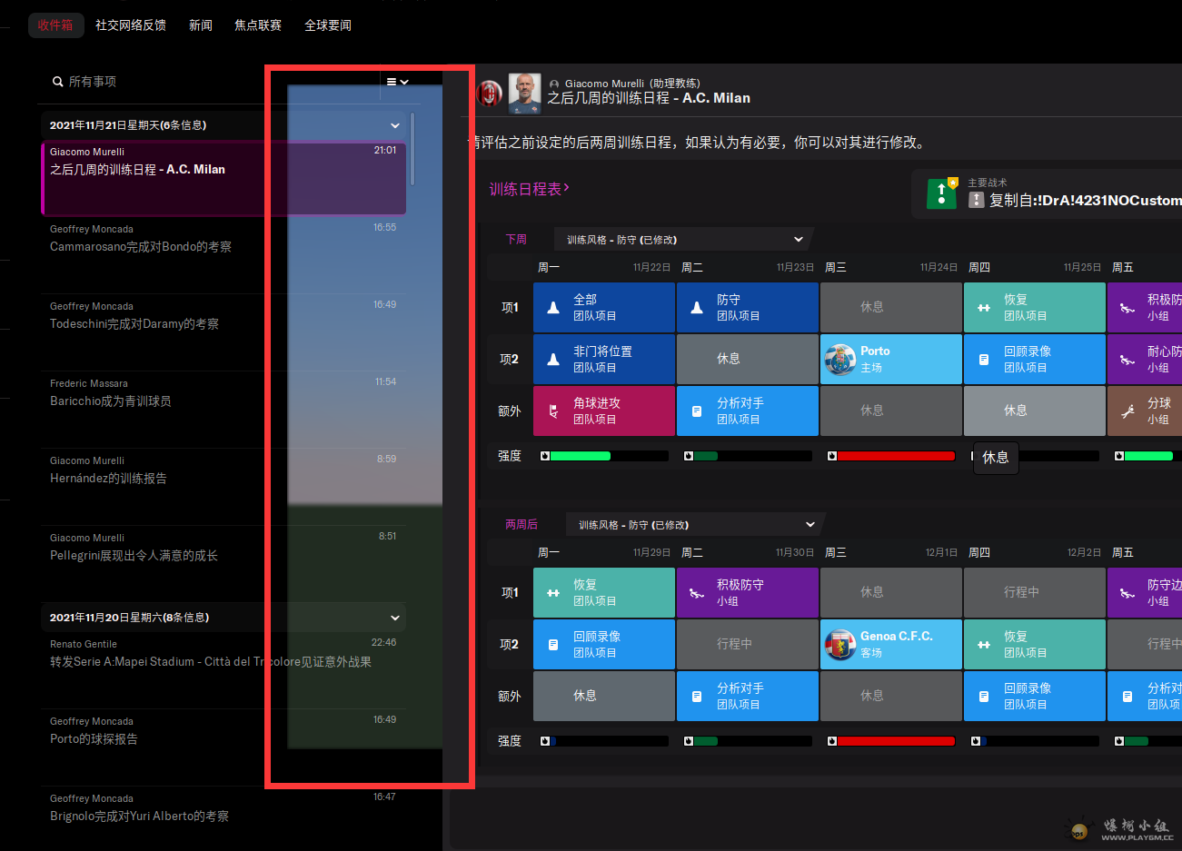Screen dimensions: 1182x851
Task: Open Giacomo Murelli's portrait thumbnail
Action: click(525, 93)
